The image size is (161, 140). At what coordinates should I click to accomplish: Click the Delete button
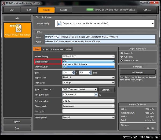[x=17, y=121]
